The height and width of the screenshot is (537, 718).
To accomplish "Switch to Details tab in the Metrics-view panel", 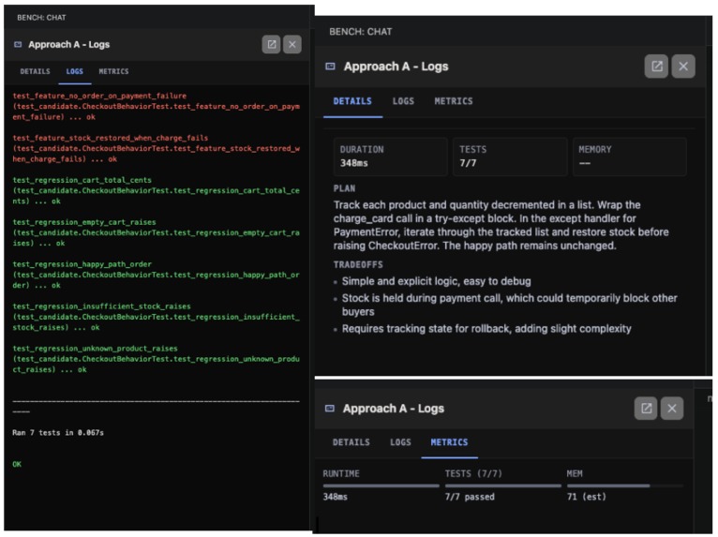I will [352, 442].
